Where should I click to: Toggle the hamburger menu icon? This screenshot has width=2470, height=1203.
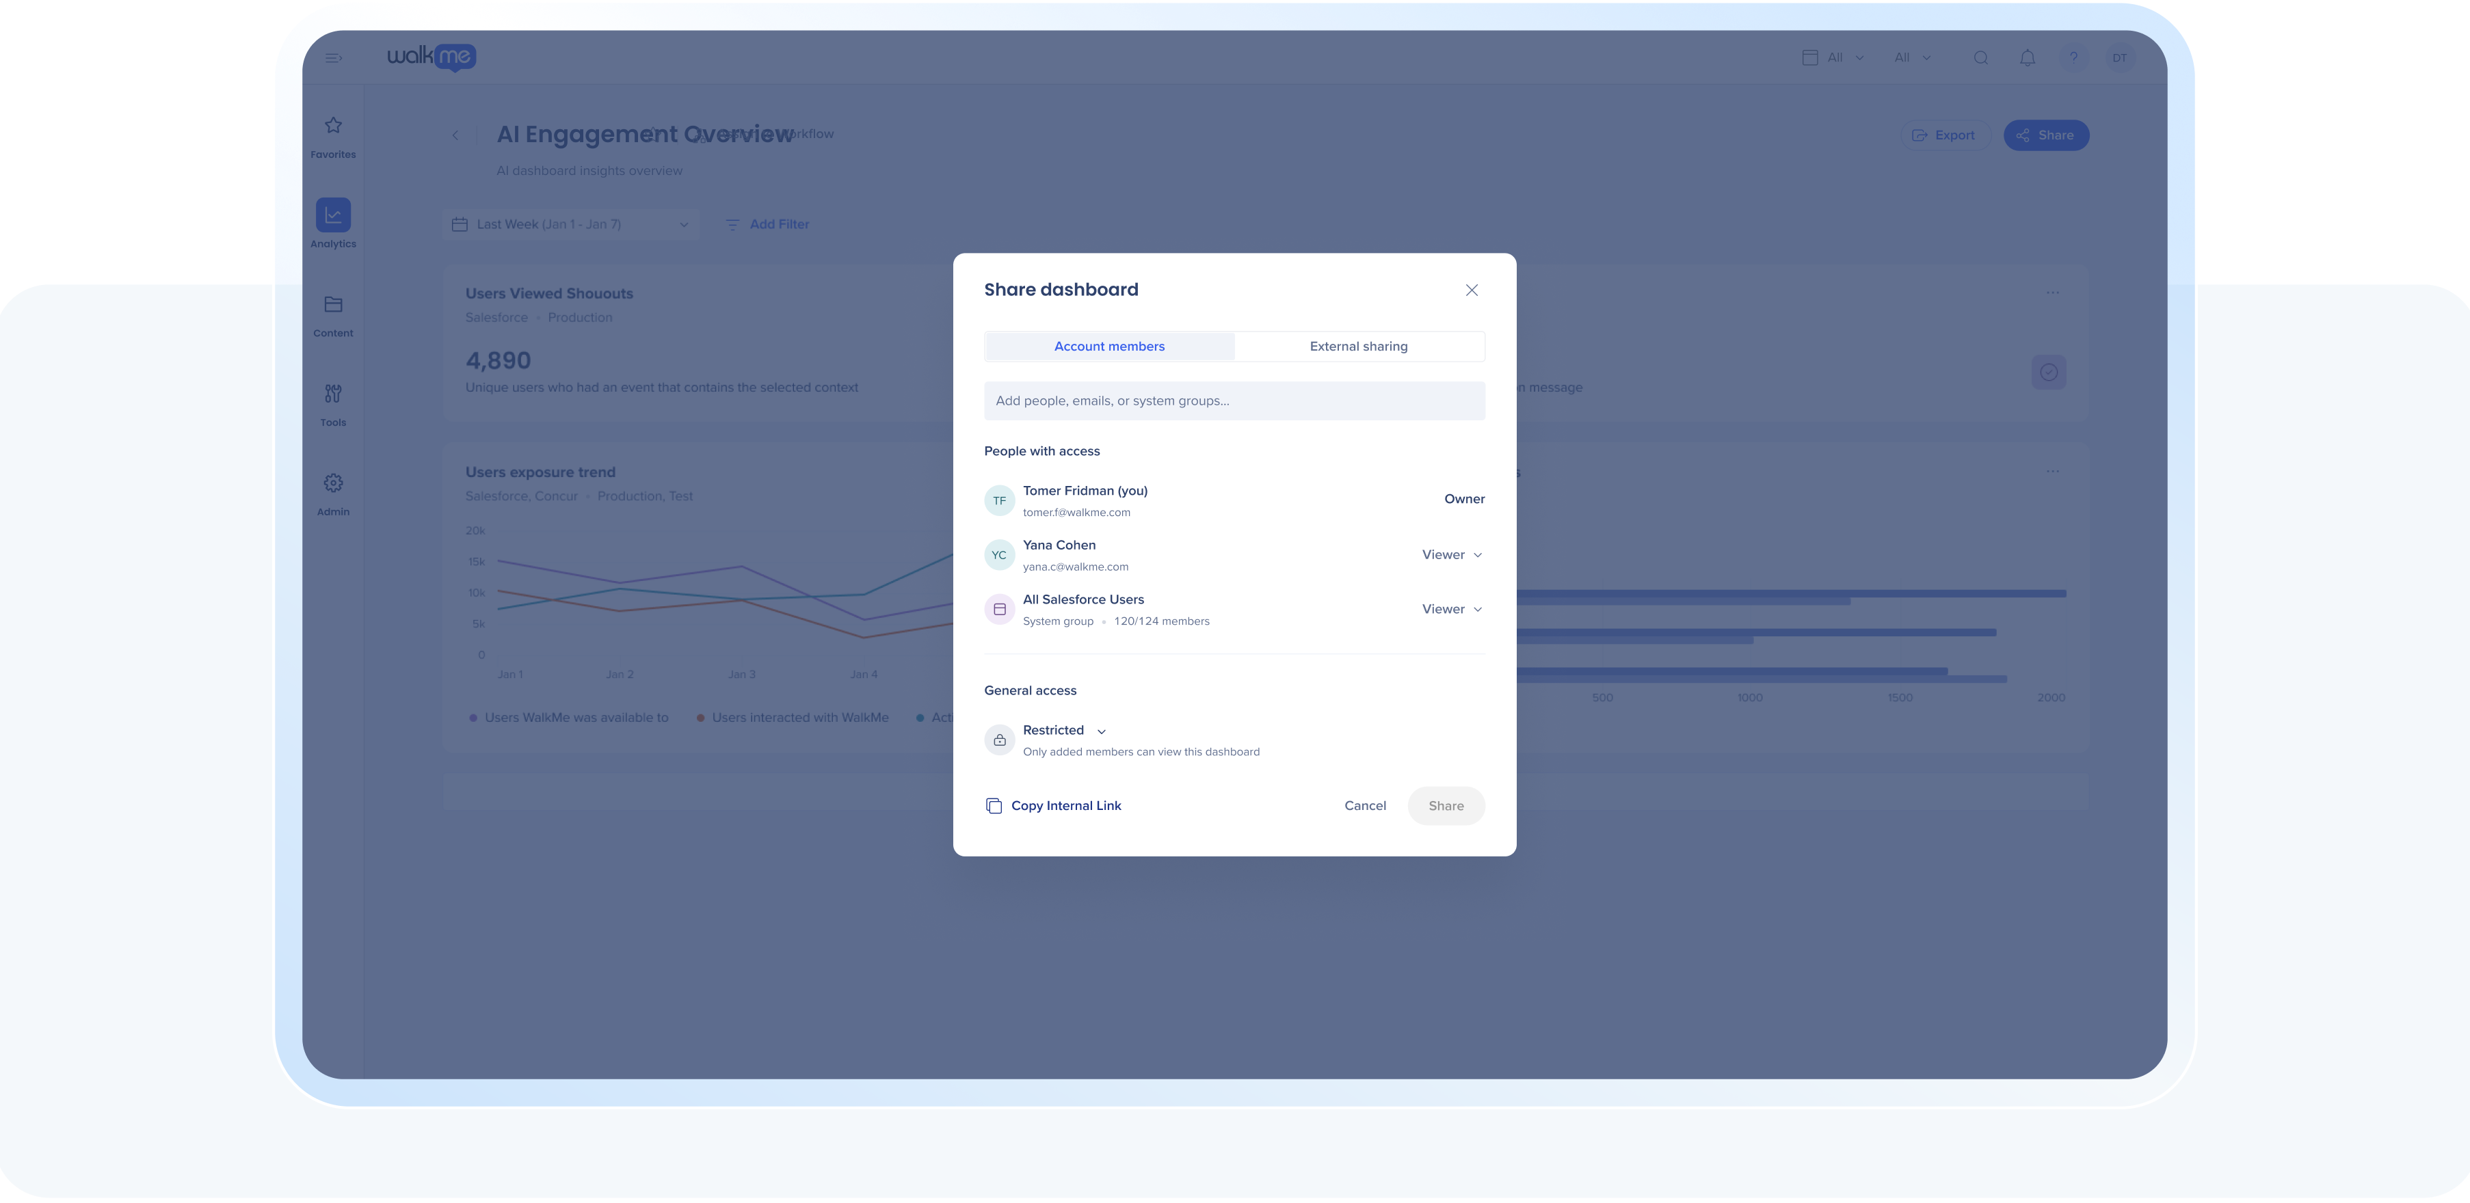click(x=334, y=59)
